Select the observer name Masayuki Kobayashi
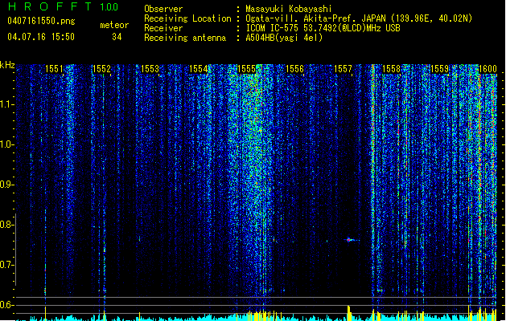 (x=289, y=9)
